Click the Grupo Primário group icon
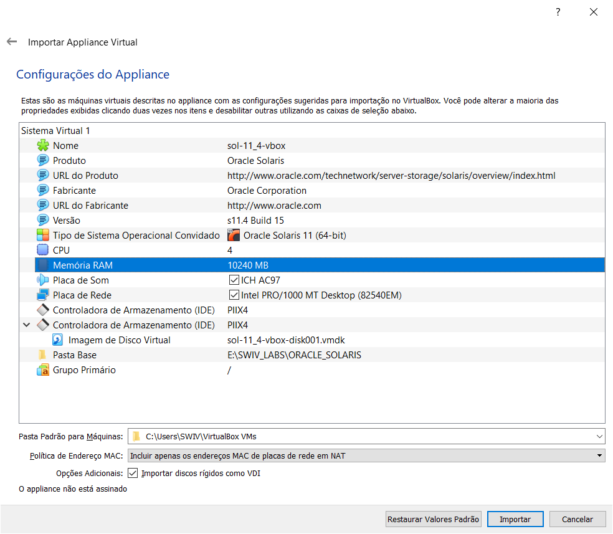 42,370
